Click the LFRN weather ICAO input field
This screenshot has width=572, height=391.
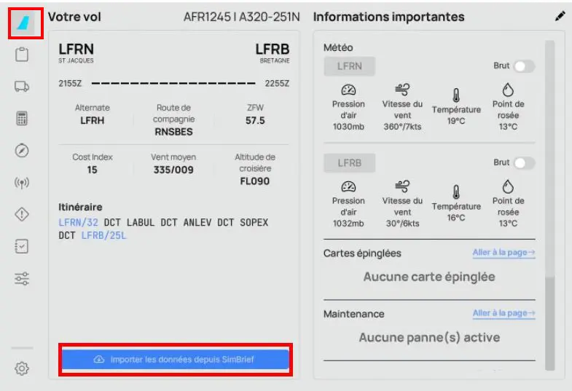pyautogui.click(x=350, y=66)
